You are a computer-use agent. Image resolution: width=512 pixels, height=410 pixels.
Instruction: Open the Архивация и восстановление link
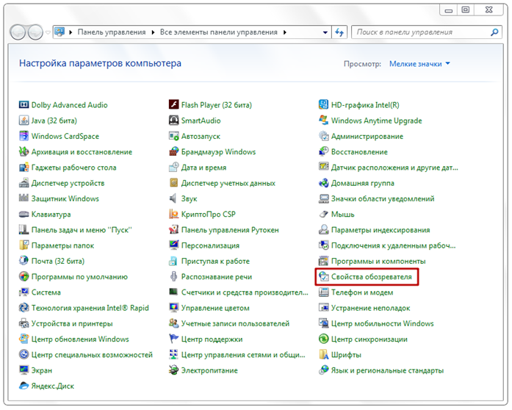tap(82, 152)
